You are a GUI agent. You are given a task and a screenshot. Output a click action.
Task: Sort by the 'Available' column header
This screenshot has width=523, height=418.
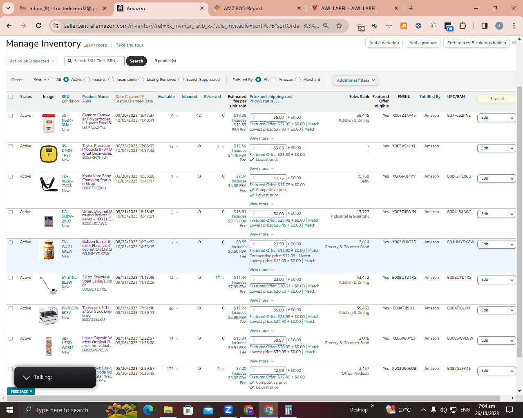(166, 97)
